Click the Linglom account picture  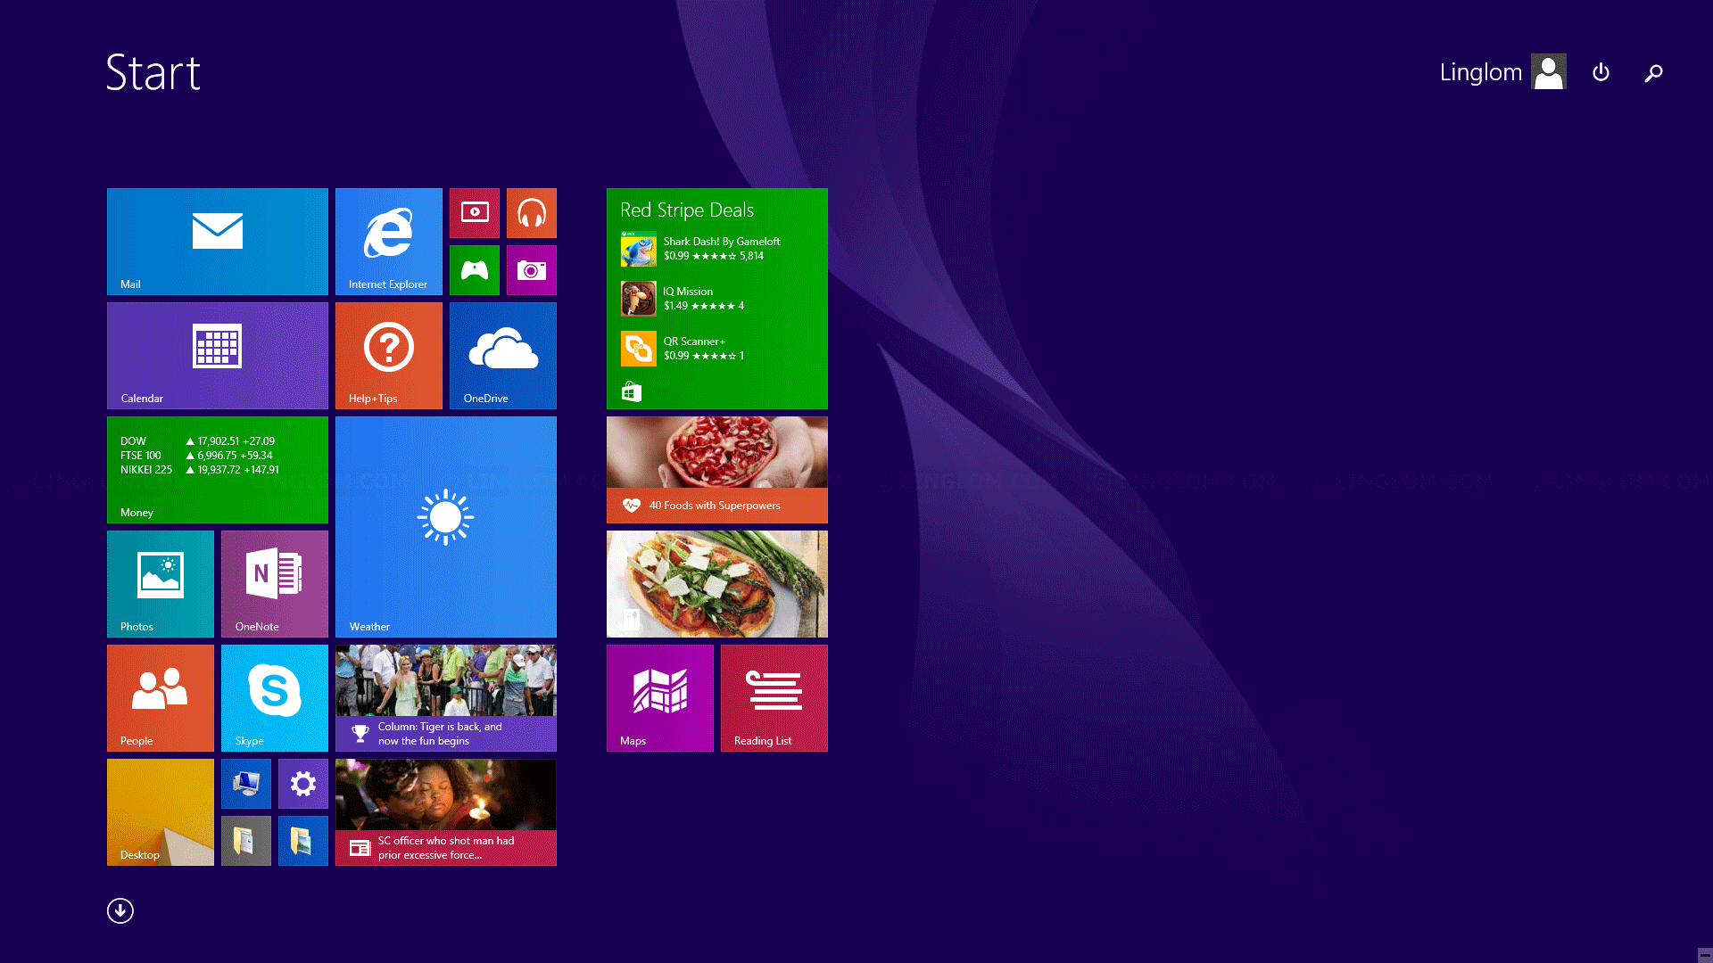click(x=1550, y=71)
